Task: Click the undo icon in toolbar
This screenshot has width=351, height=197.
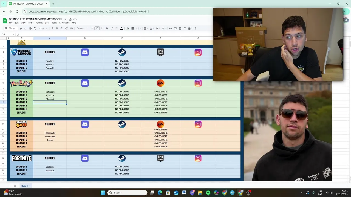Action: click(21, 28)
